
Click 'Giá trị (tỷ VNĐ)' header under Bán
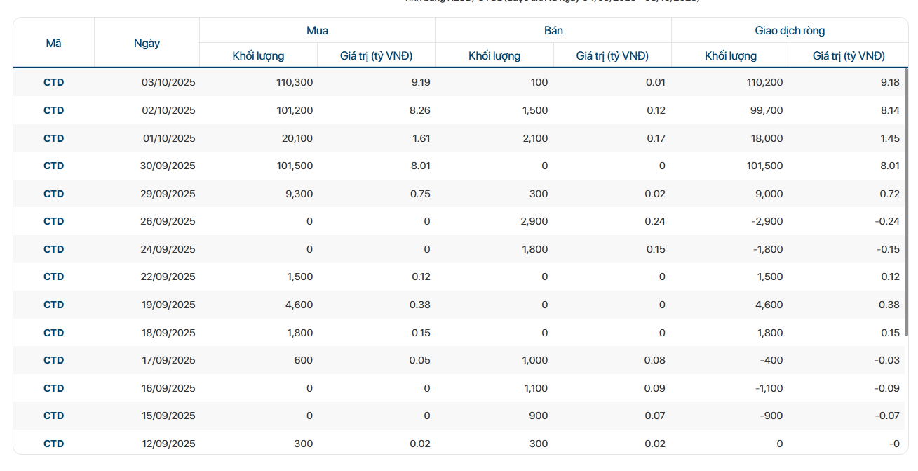click(612, 55)
